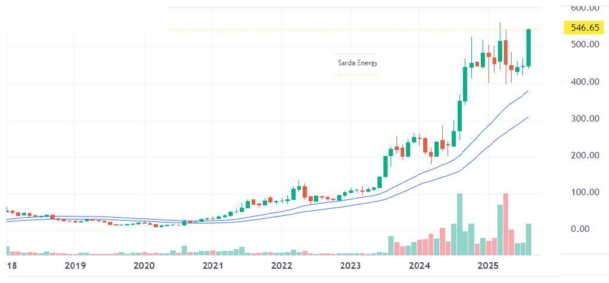The width and height of the screenshot is (609, 283).
Task: Click the rightmost tall green candlestick
Action: (x=528, y=47)
